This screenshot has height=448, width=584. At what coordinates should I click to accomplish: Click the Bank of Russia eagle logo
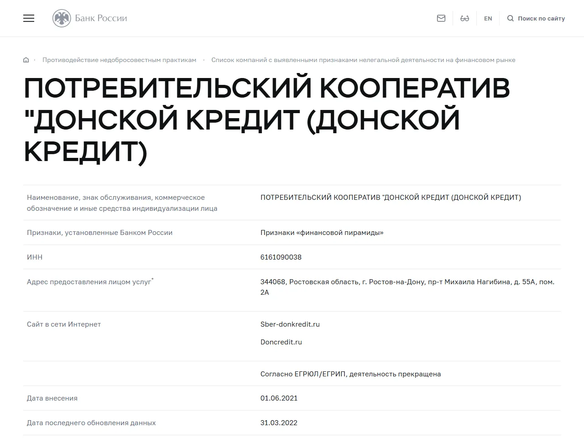point(62,18)
